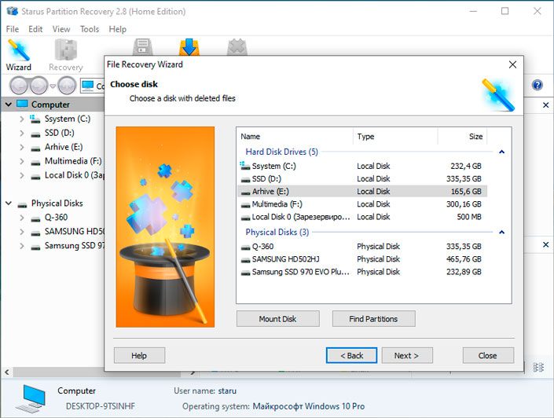Click the Q-360 disk icon in wizard list
Screen dimensions: 554x418
point(245,247)
